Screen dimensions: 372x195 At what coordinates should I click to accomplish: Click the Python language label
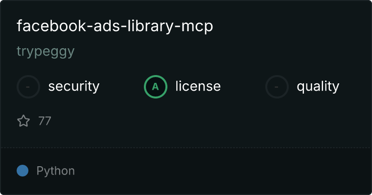pos(56,171)
